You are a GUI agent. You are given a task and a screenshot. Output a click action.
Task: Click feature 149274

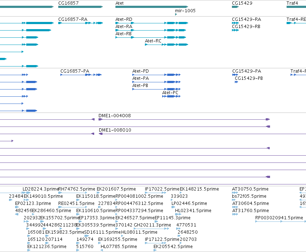[85, 239]
